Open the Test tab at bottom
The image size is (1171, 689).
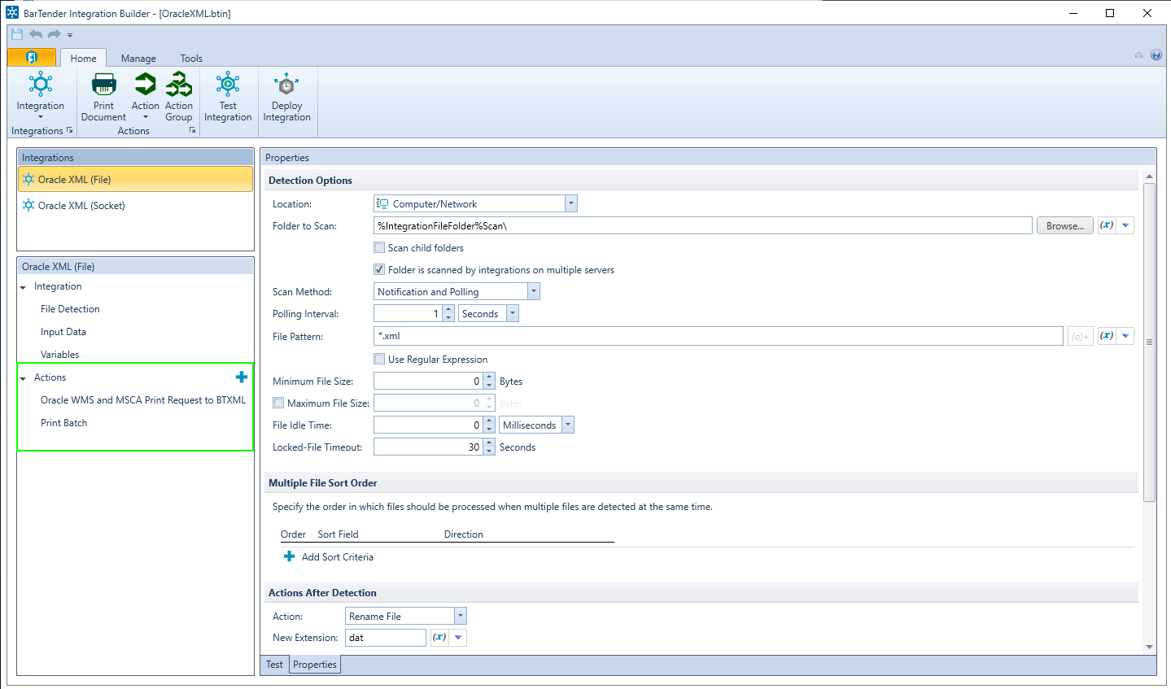[275, 665]
